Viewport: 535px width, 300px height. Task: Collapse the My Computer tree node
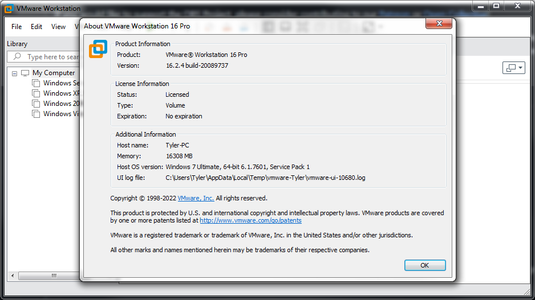coord(14,73)
